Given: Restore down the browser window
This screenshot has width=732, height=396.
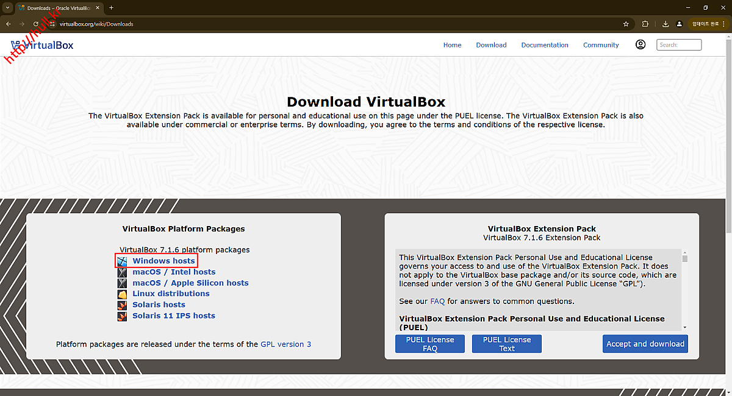Looking at the screenshot, I should tap(706, 8).
